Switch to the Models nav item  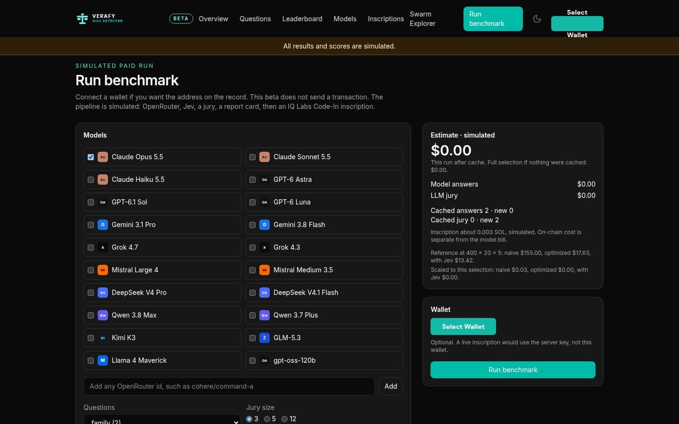(x=345, y=19)
